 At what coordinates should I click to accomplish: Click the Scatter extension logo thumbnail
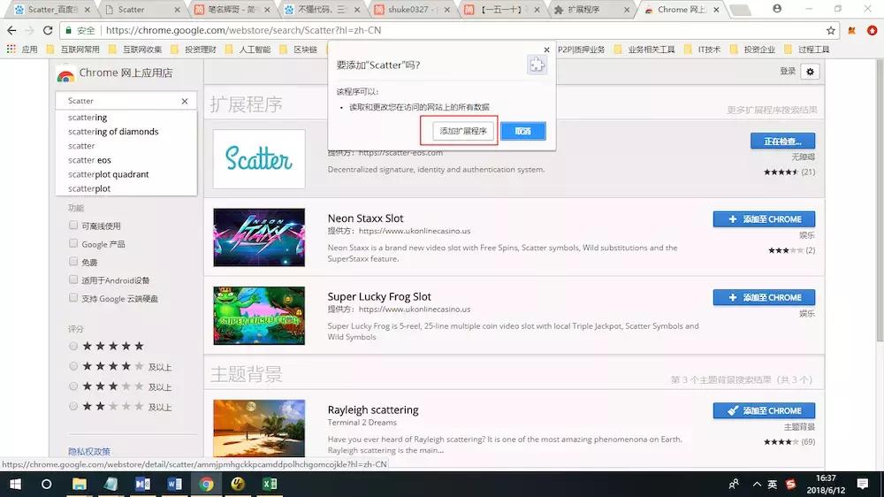click(259, 159)
